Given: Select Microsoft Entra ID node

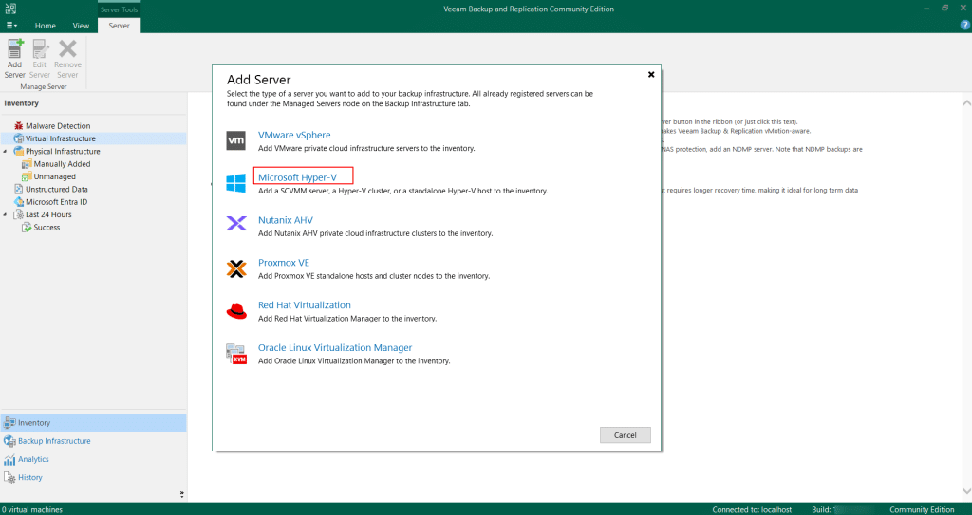Looking at the screenshot, I should tap(56, 202).
